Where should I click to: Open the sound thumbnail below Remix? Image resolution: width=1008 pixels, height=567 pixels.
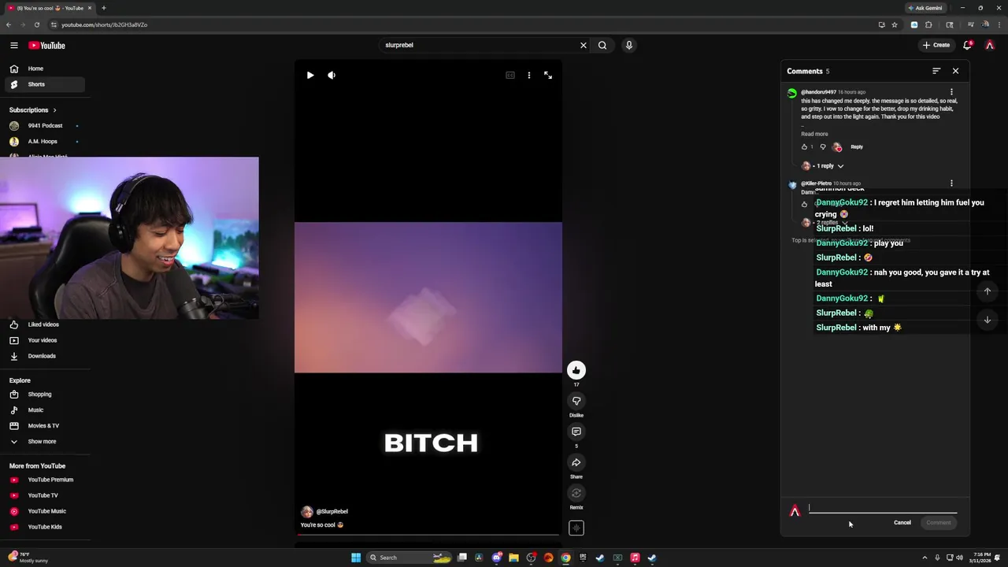click(x=576, y=528)
